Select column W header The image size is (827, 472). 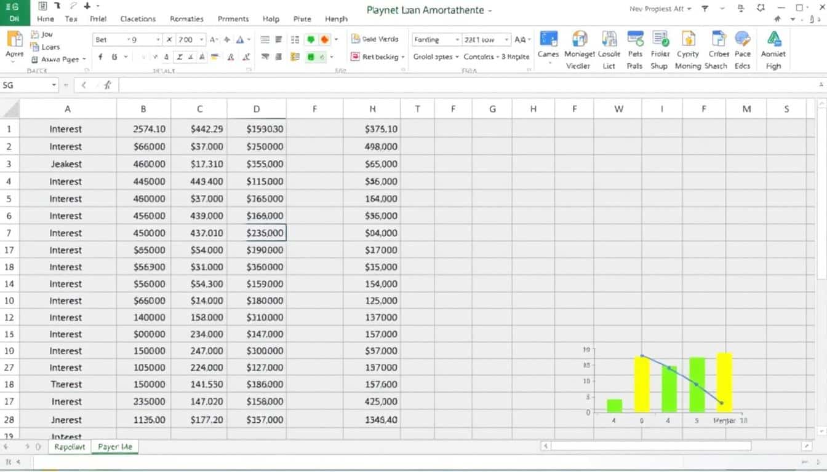click(x=618, y=109)
